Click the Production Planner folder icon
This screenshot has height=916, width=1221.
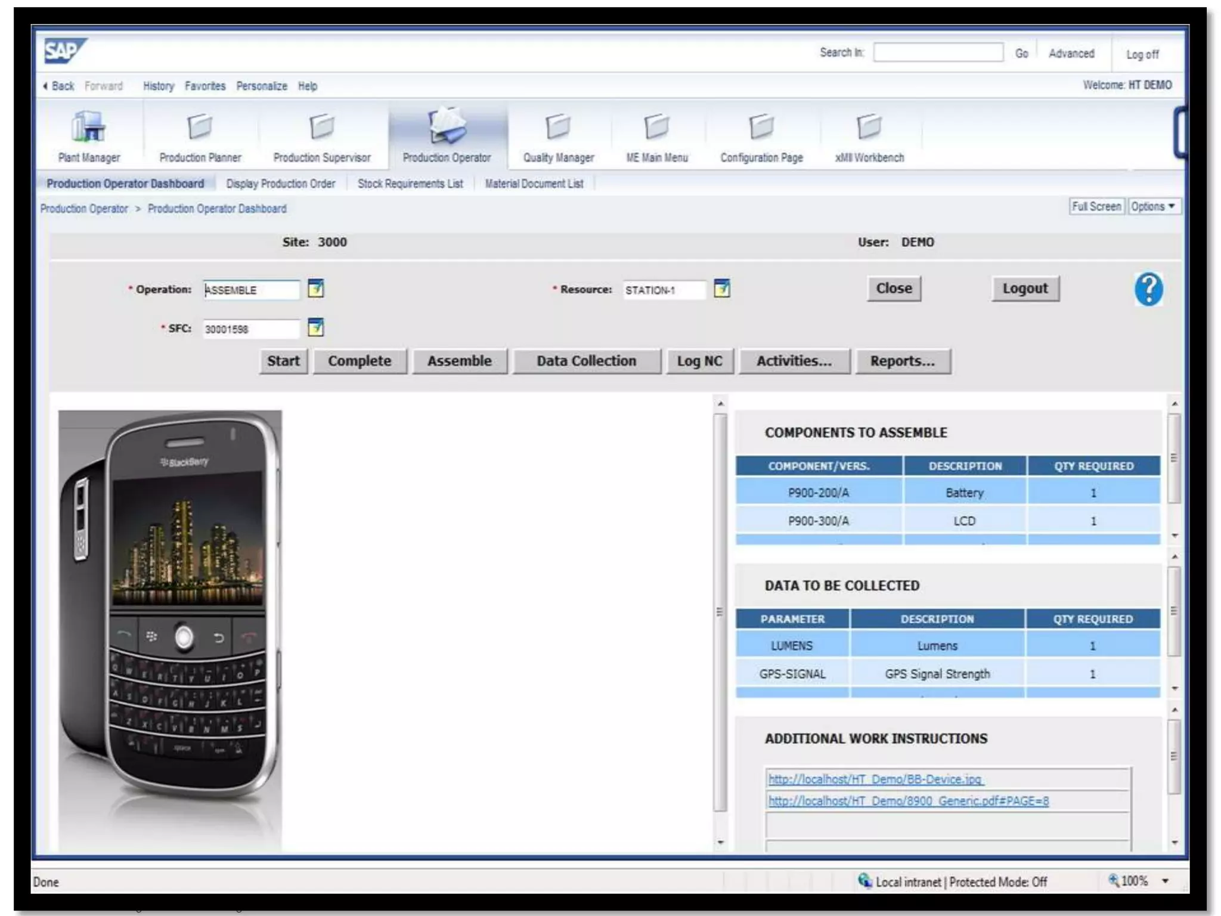(200, 127)
